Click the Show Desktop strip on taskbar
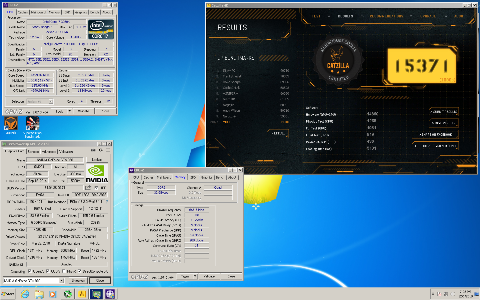 pyautogui.click(x=477, y=294)
